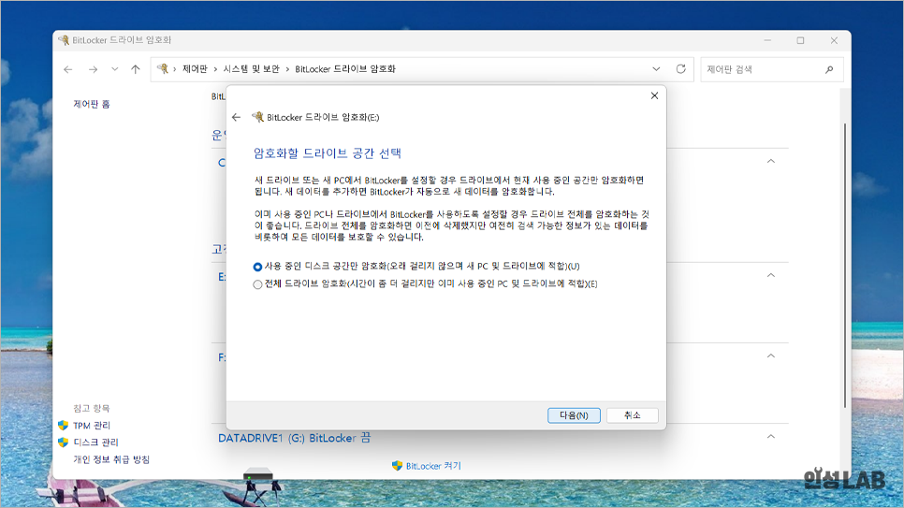Click BitLocker 켜기 link for G: drive
The width and height of the screenshot is (904, 508).
(433, 466)
